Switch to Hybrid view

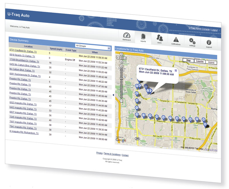pyautogui.click(x=211, y=62)
